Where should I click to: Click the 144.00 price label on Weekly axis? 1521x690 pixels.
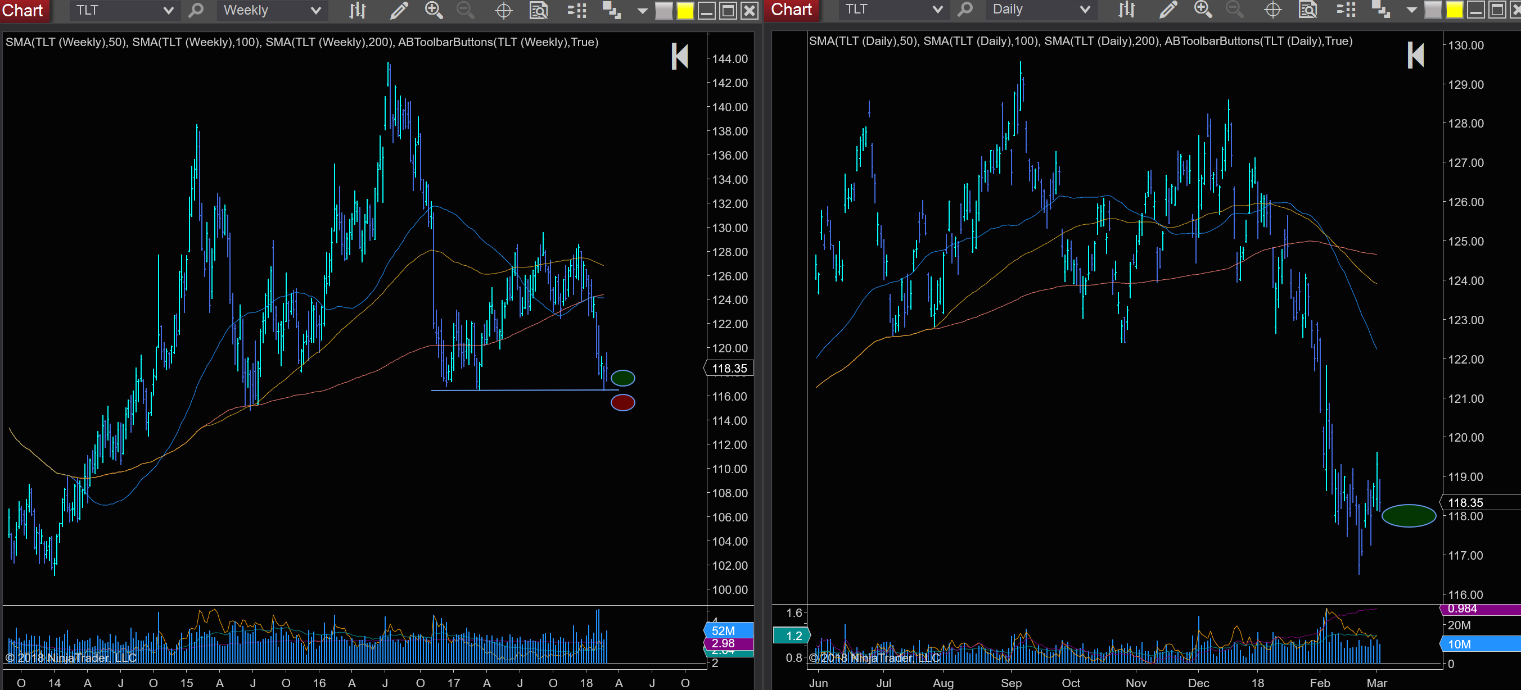(730, 58)
